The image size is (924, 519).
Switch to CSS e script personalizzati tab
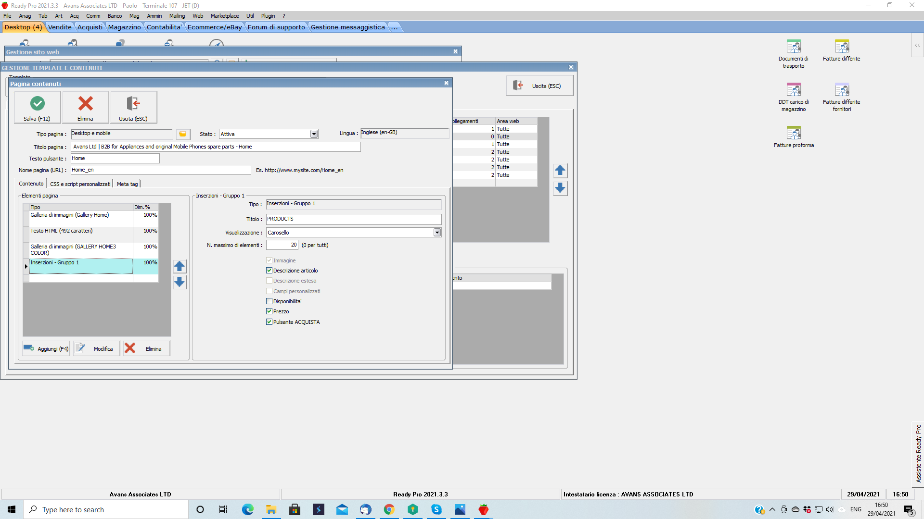pyautogui.click(x=80, y=184)
